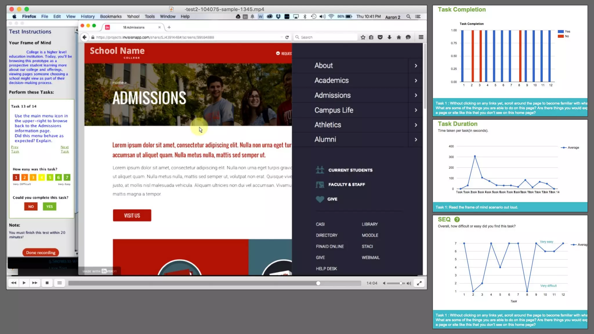594x334 pixels.
Task: Open the Bookmarks menu in menu bar
Action: click(x=111, y=17)
